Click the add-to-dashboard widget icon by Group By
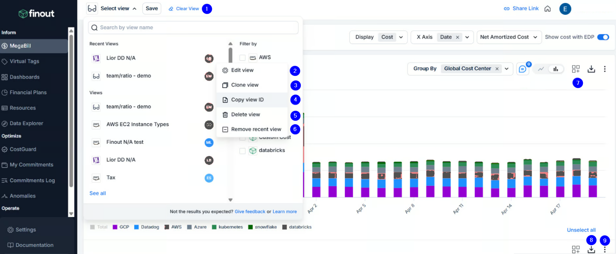The image size is (616, 254). point(576,69)
